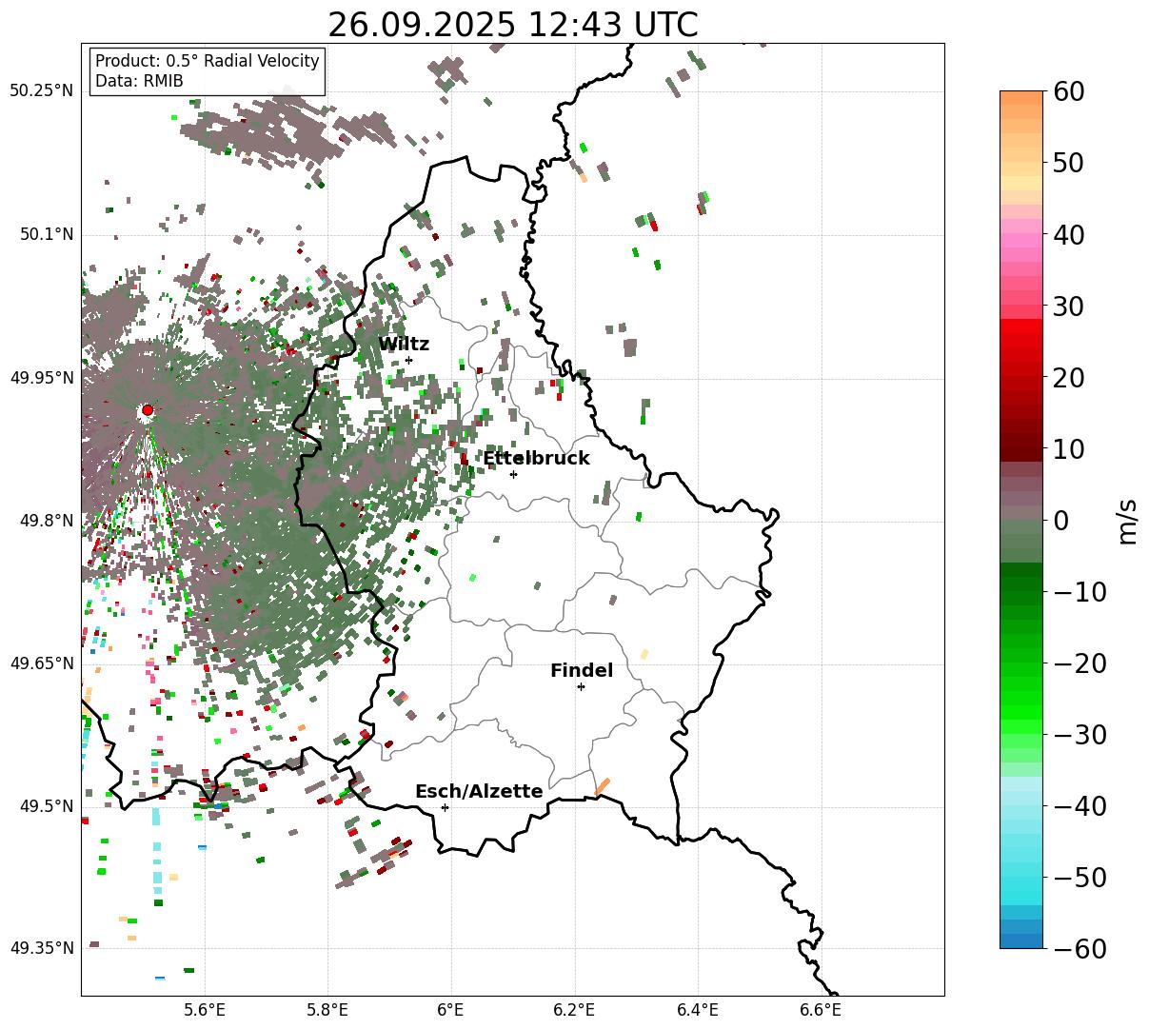This screenshot has width=1149, height=1029.
Task: Click the −60 value on colorbar
Action: coord(1080,949)
